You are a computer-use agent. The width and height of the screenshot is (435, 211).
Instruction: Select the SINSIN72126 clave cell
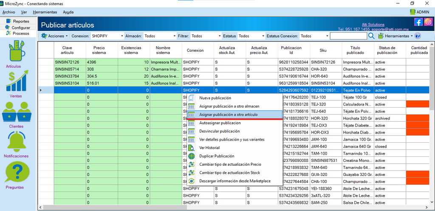click(70, 62)
